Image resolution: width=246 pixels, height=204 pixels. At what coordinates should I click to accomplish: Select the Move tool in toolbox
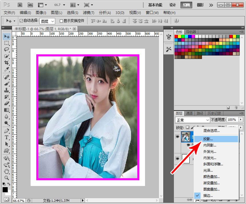[x=7, y=36]
